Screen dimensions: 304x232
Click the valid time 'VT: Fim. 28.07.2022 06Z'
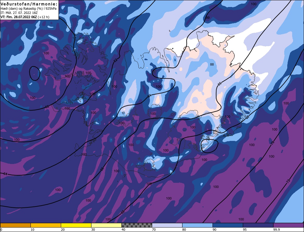[19, 17]
